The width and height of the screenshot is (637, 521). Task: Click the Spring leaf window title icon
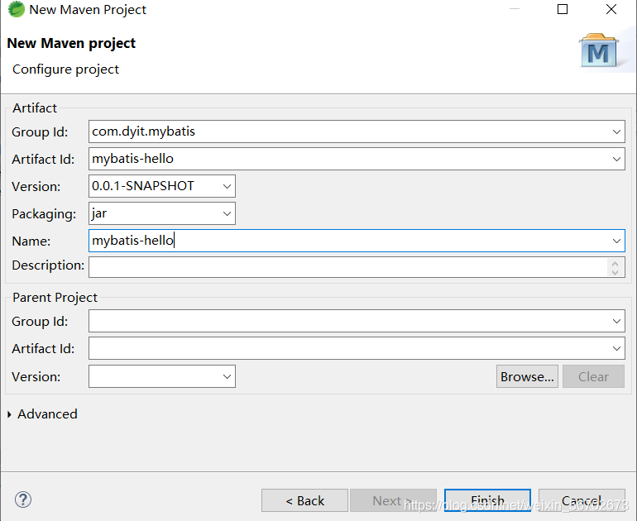(x=17, y=9)
